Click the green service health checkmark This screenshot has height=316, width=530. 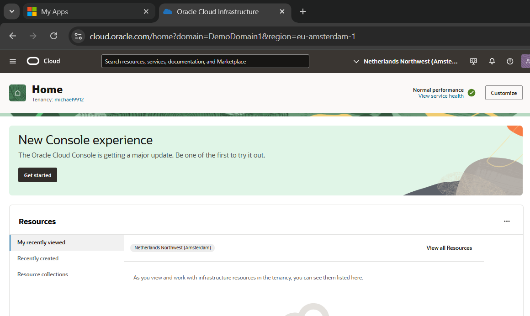472,93
